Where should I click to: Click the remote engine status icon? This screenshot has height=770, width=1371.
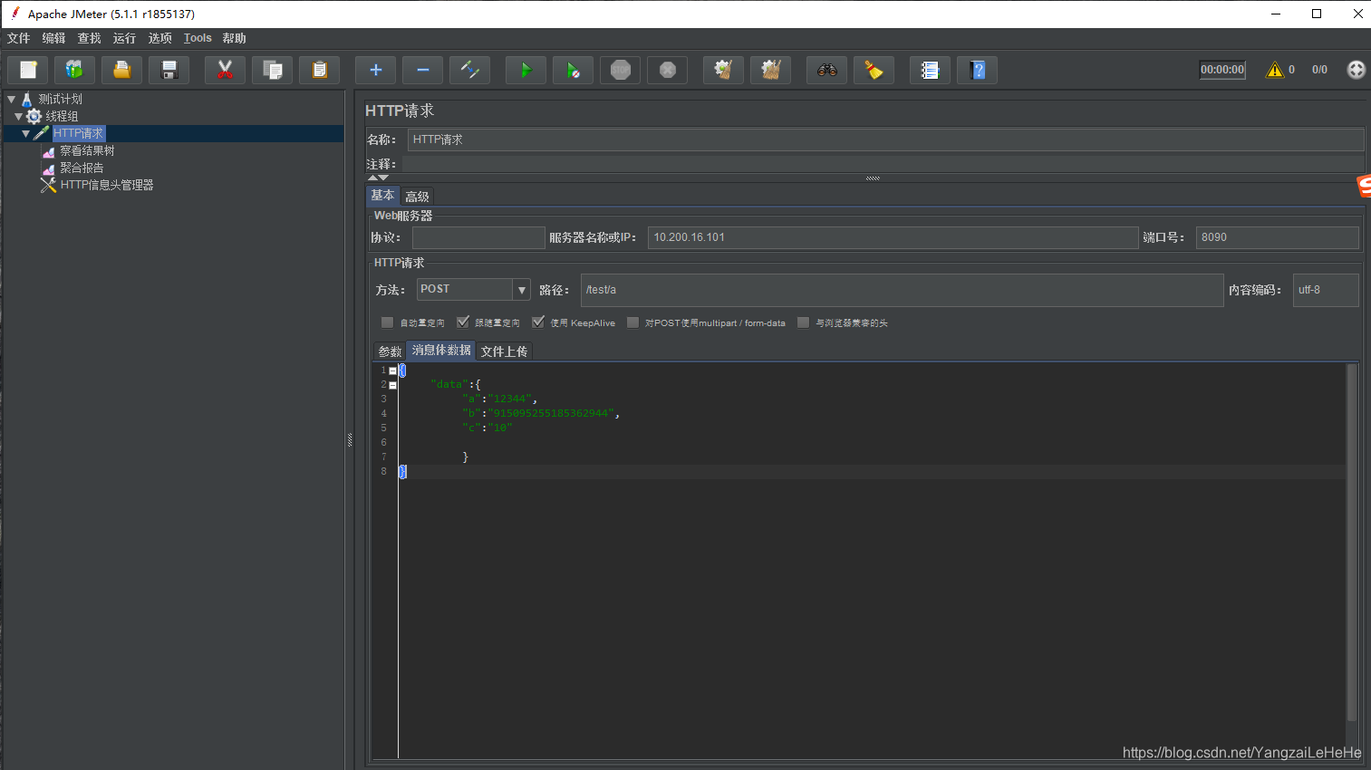1356,70
